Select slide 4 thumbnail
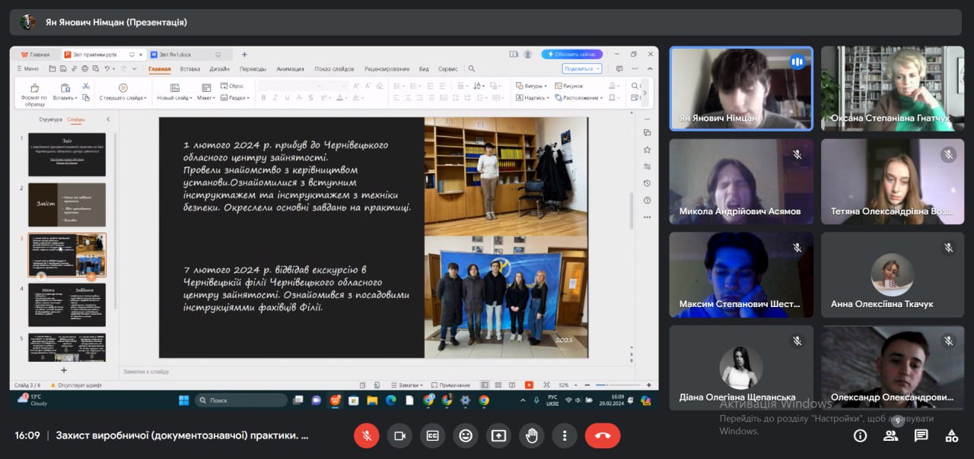This screenshot has width=974, height=459. (x=67, y=305)
